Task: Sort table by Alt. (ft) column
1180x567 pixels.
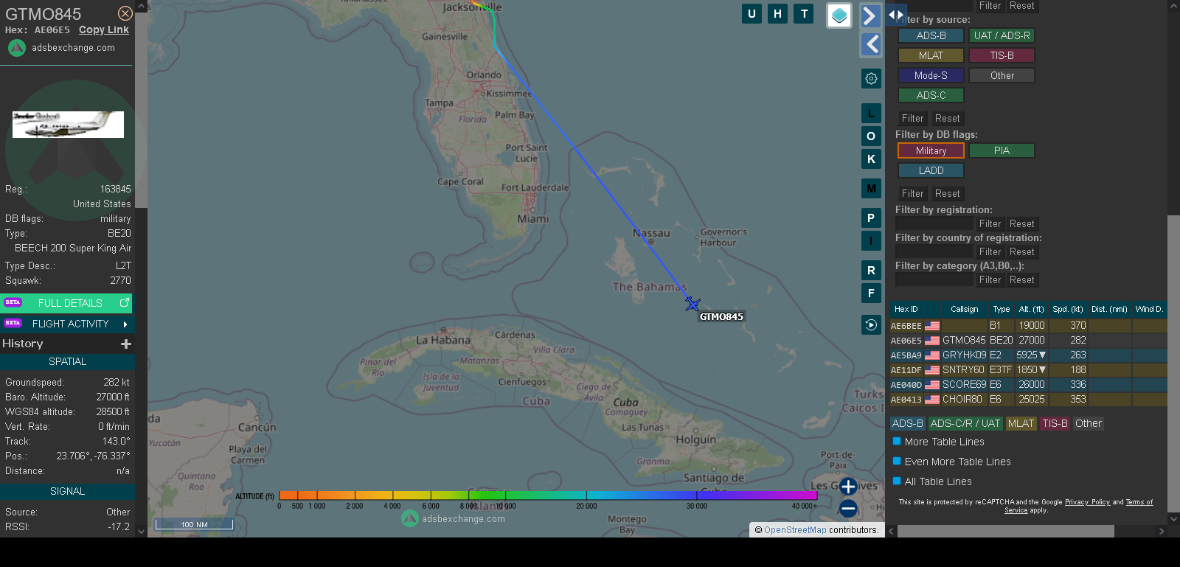Action: click(x=1031, y=310)
